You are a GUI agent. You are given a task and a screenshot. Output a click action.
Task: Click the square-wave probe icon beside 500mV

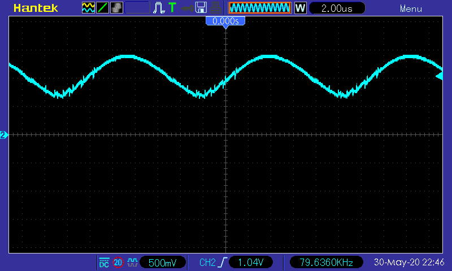click(132, 263)
